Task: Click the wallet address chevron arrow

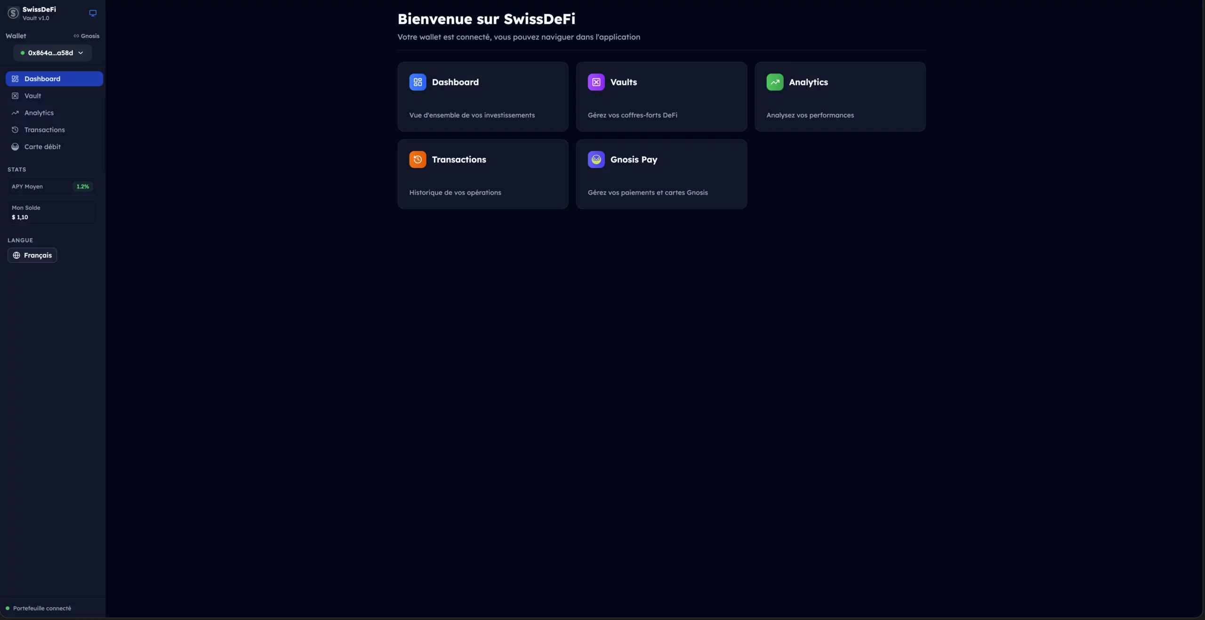Action: [x=80, y=53]
